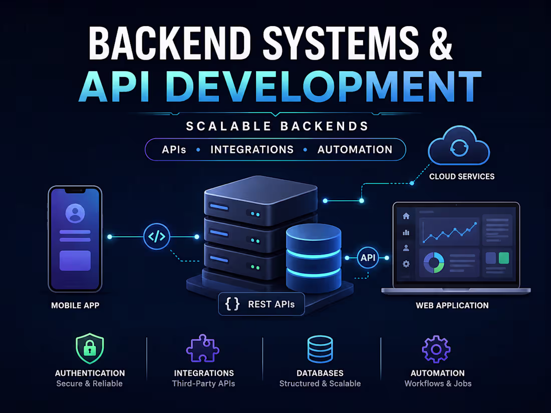Screen dimensions: 551x413
Task: Click the laptop sidebar settings gear
Action: (x=406, y=264)
